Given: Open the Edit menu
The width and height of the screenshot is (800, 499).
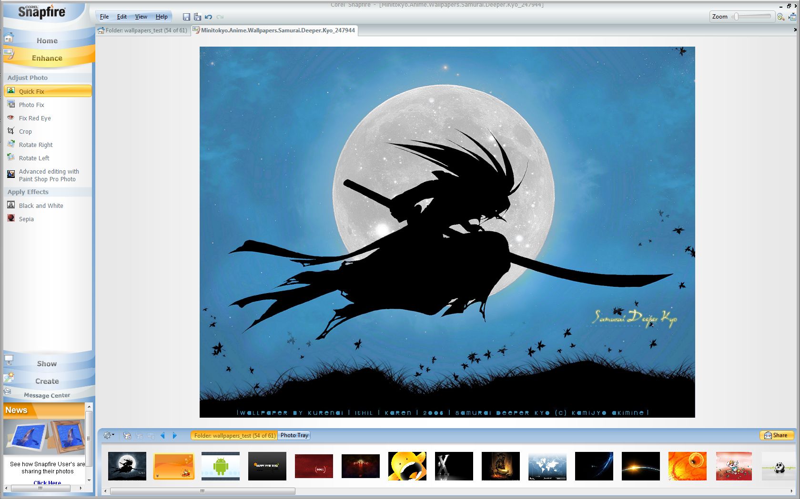Looking at the screenshot, I should [x=122, y=17].
